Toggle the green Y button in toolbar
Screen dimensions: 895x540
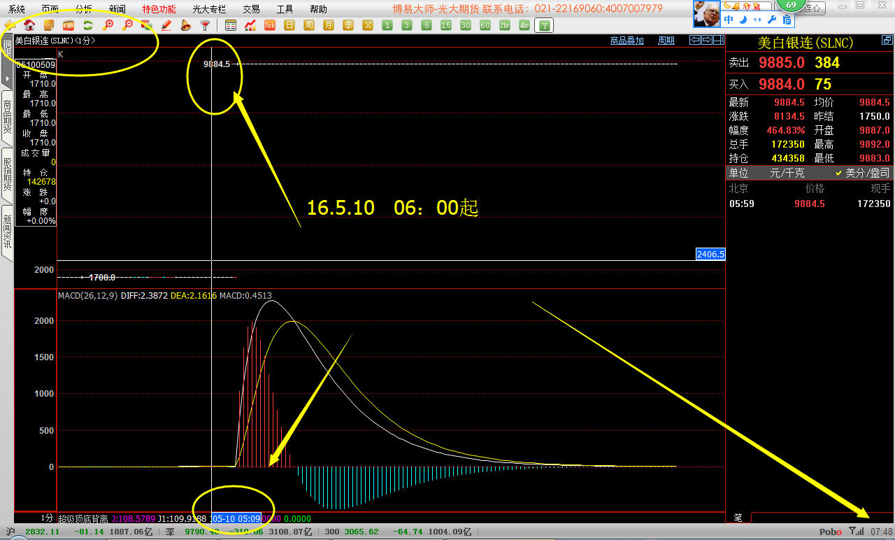click(545, 25)
